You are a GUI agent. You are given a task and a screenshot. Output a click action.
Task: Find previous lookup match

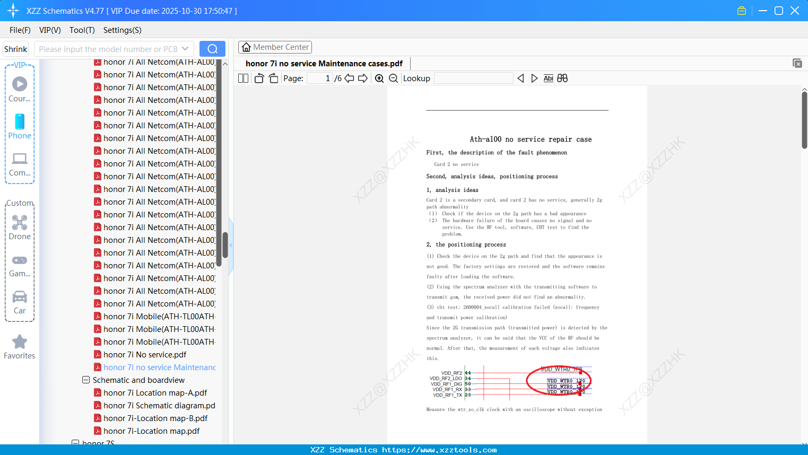click(520, 78)
